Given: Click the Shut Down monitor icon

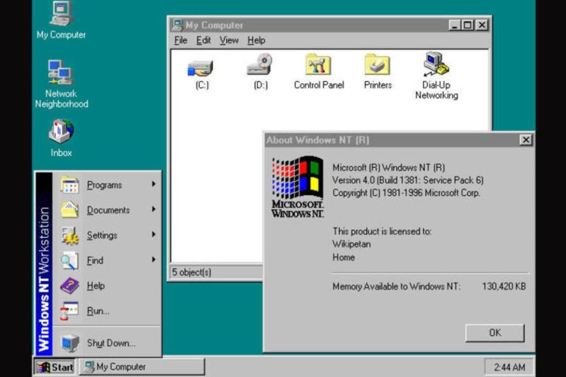Looking at the screenshot, I should (70, 343).
